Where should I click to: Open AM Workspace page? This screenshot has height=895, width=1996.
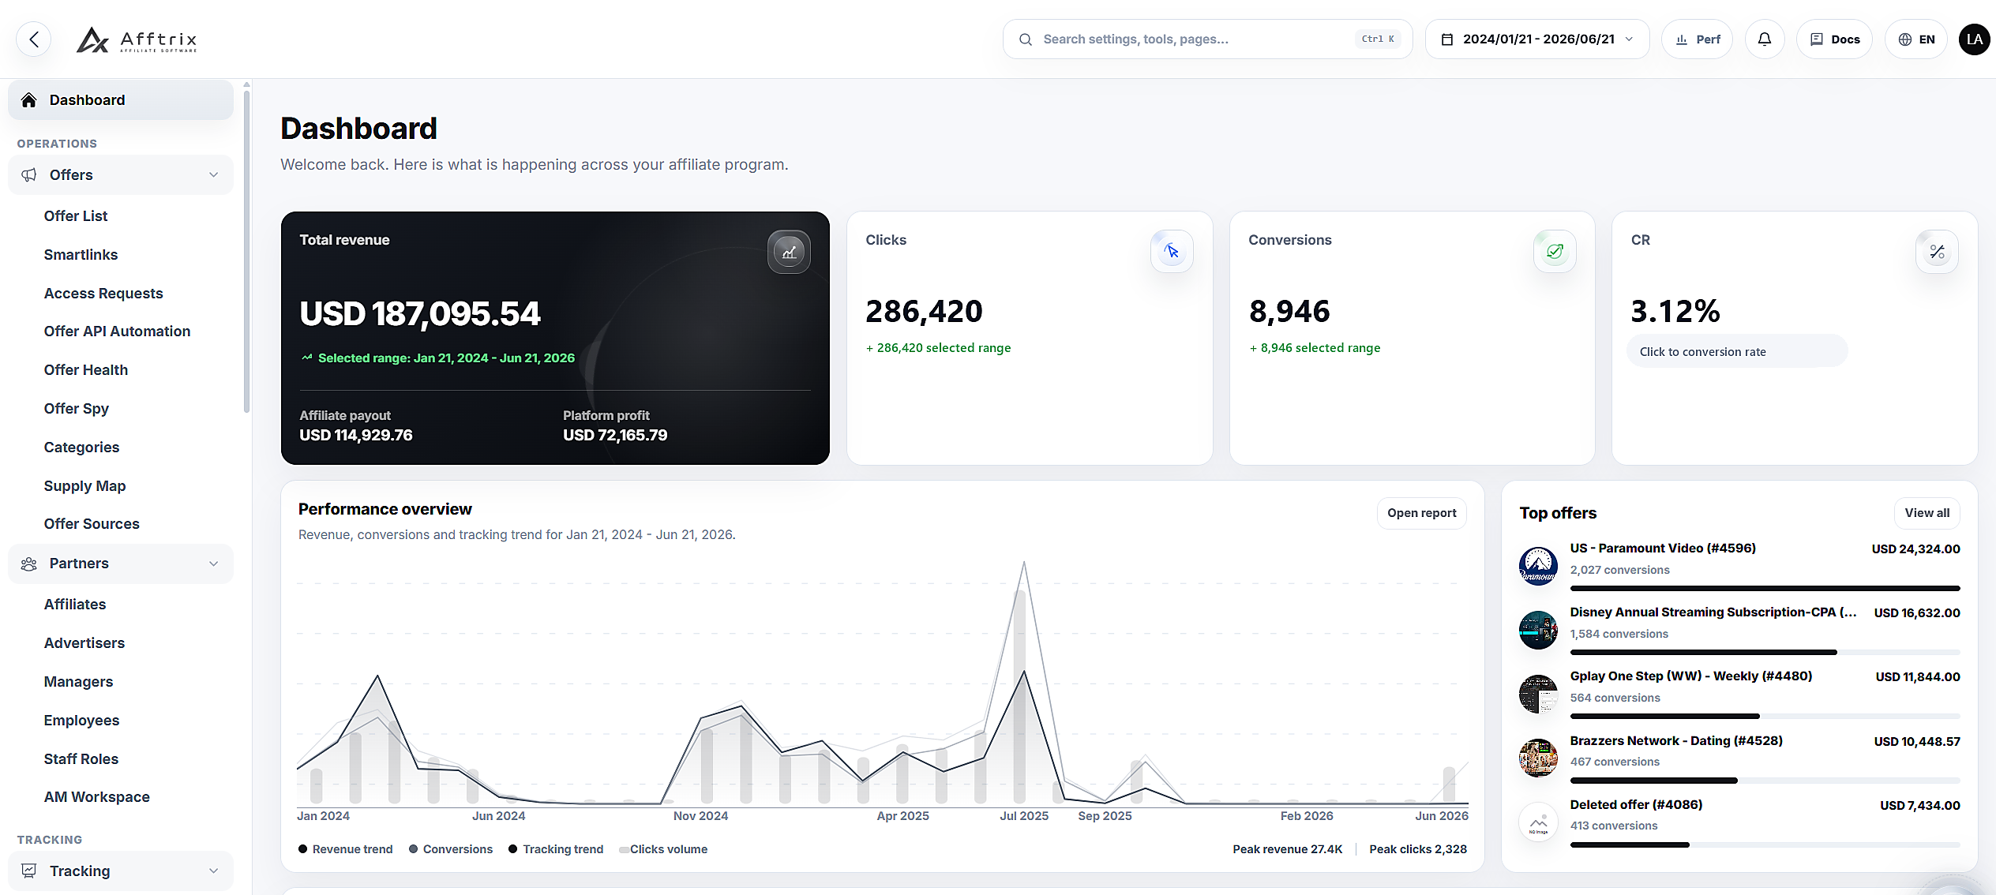[96, 797]
